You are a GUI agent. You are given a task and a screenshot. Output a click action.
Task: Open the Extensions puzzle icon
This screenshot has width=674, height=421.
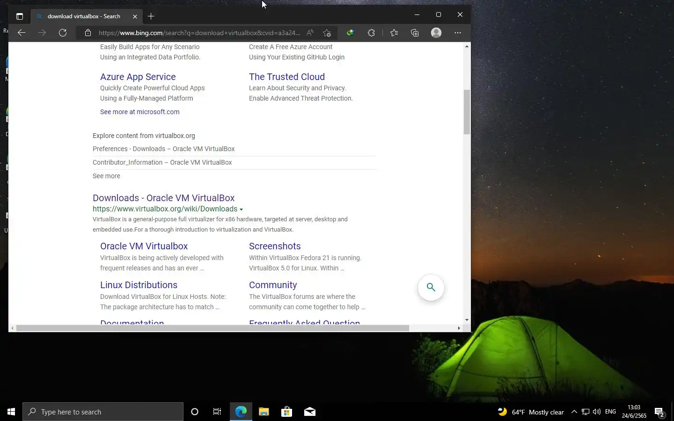(x=371, y=33)
